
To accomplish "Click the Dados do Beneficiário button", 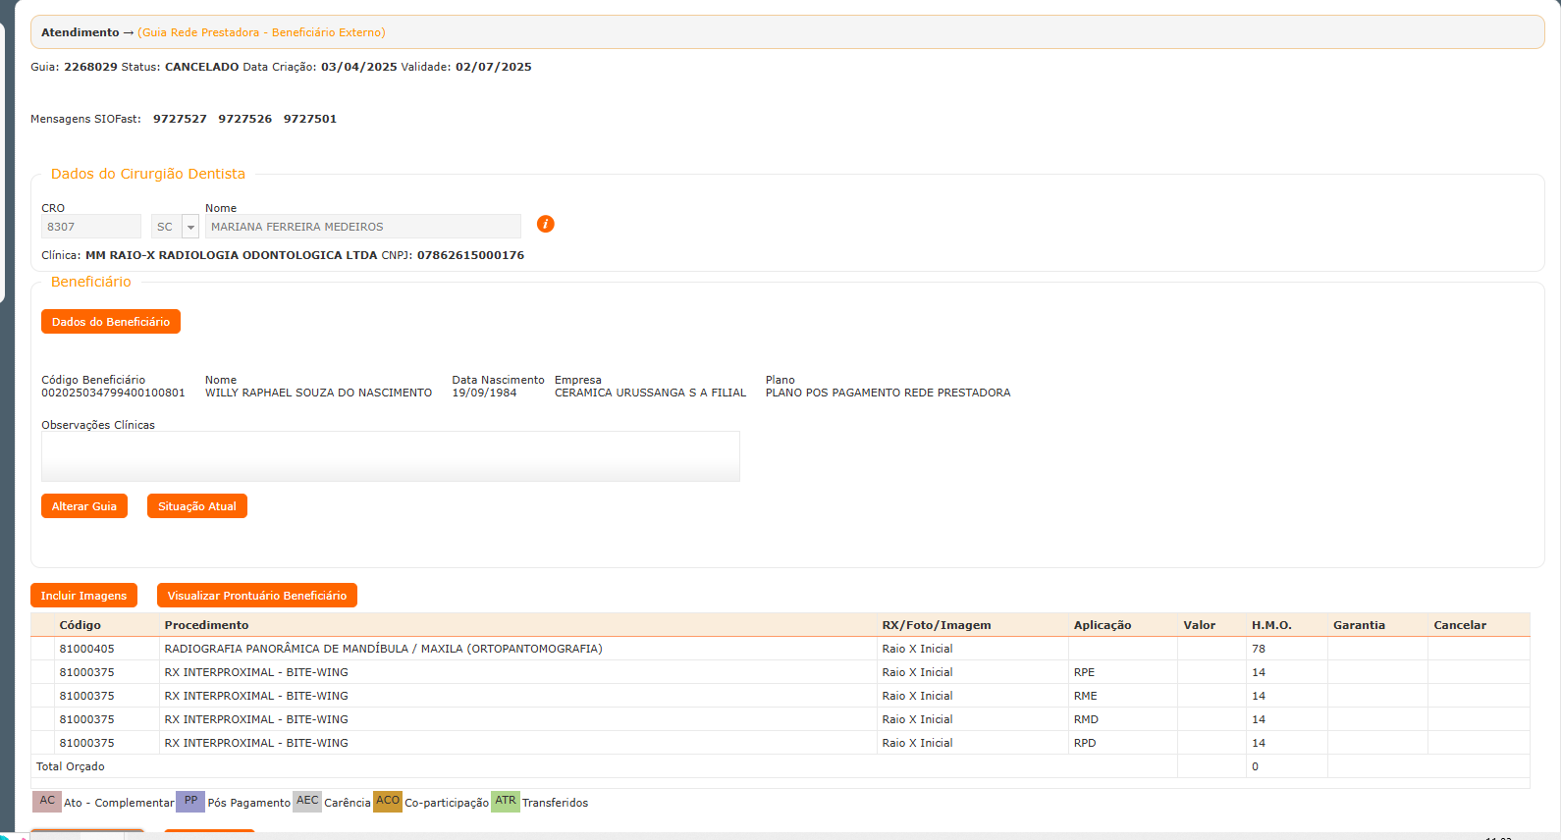I will [111, 322].
